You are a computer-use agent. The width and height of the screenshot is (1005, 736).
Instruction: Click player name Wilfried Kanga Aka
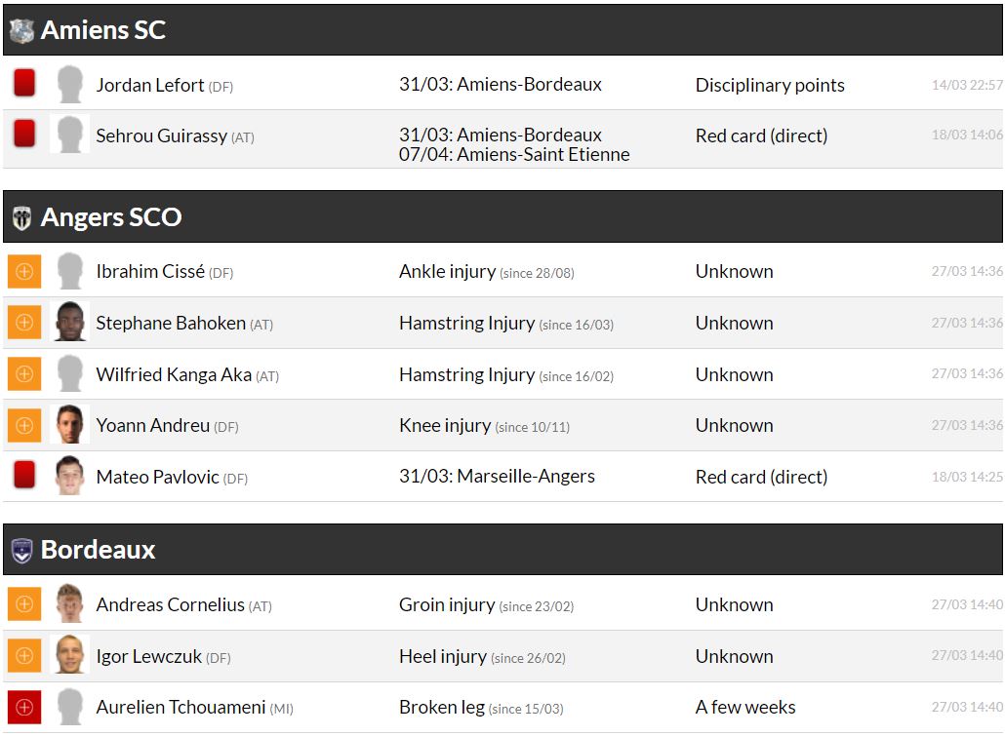[174, 374]
